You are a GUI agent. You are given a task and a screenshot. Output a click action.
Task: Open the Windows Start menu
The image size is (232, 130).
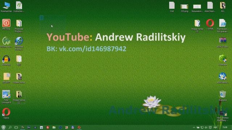[x=3, y=127]
